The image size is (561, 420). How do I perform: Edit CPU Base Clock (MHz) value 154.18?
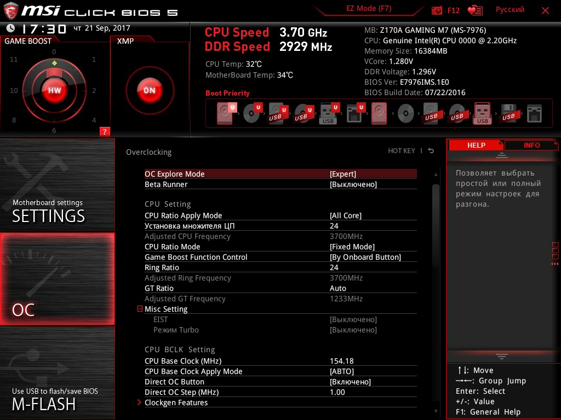point(342,361)
